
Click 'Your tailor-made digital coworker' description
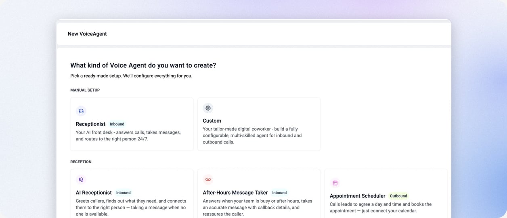pyautogui.click(x=252, y=136)
